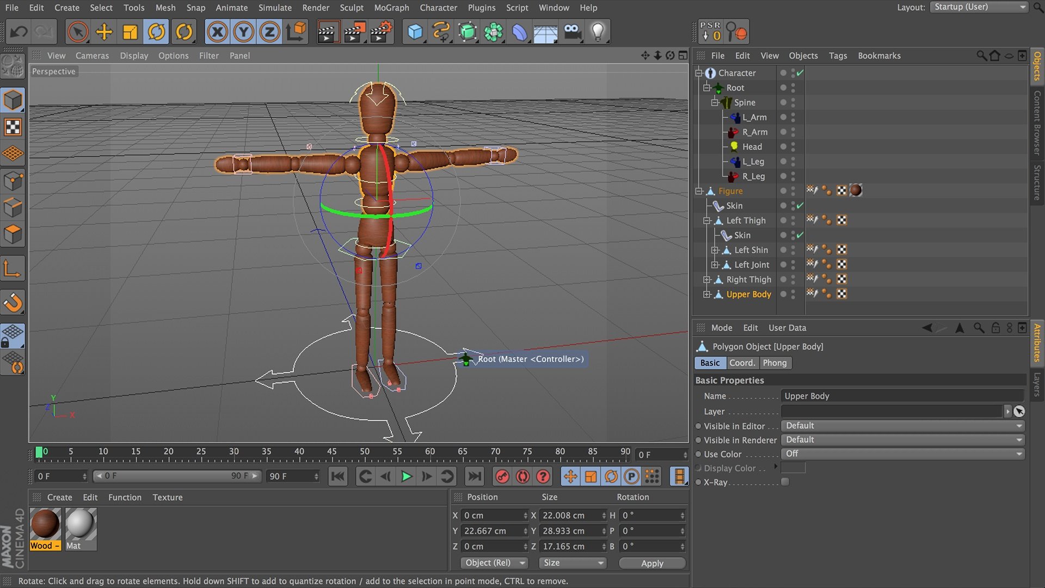
Task: Select the Mat material swatch
Action: pyautogui.click(x=81, y=529)
